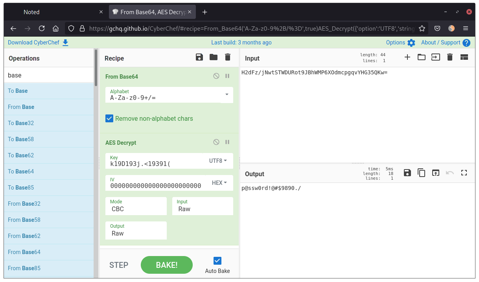
Task: Save output to file
Action: (407, 173)
